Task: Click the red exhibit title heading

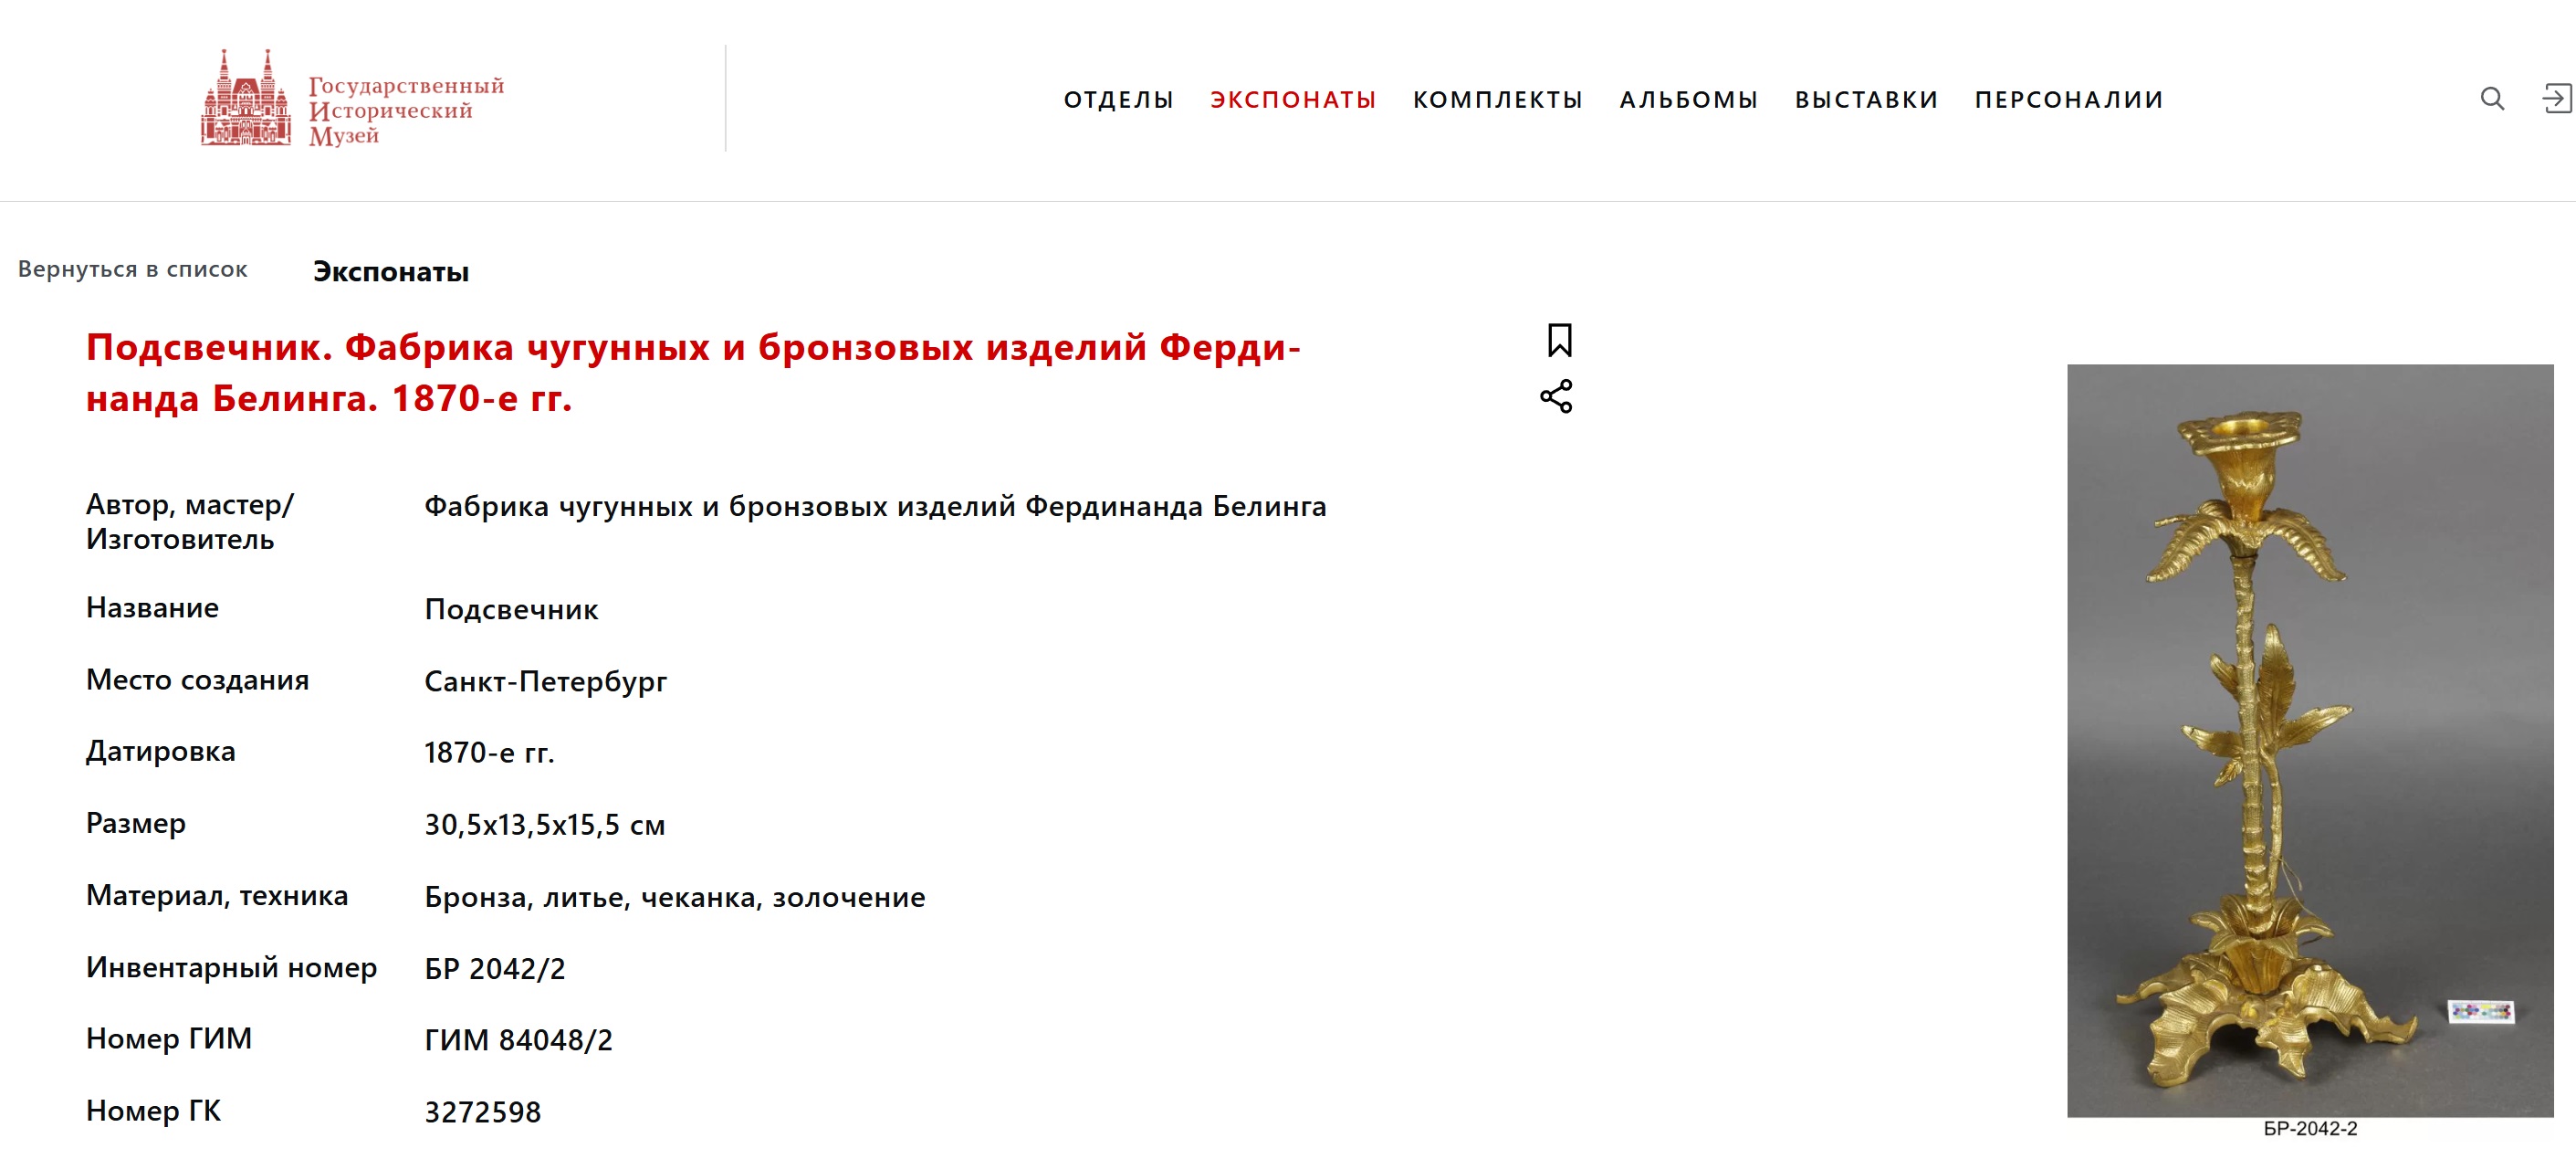Action: (x=693, y=373)
